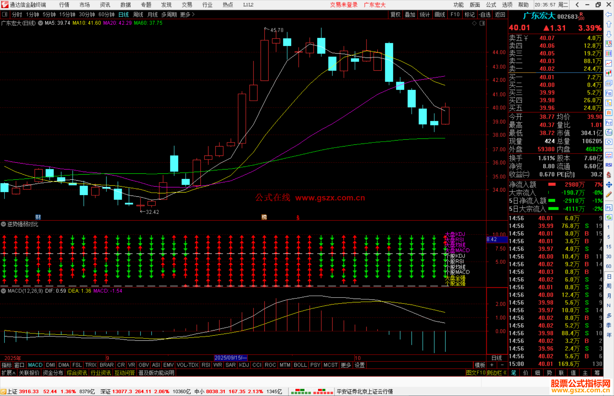Open the 行情 menu
614x396 pixels.
tap(64, 5)
